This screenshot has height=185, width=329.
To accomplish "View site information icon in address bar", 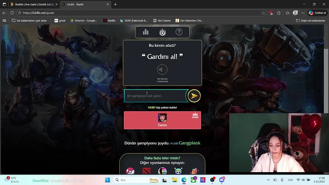I will click(x=20, y=13).
